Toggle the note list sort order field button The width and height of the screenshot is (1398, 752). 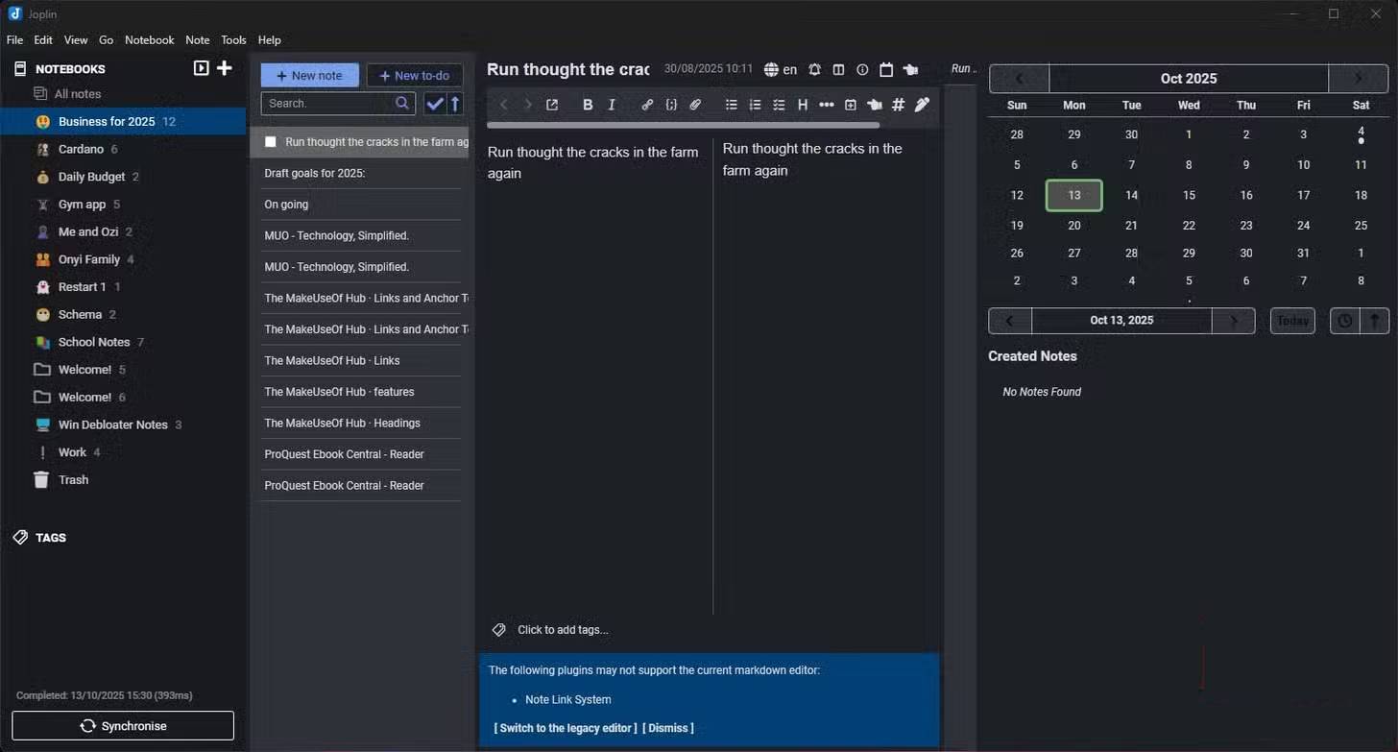[x=435, y=104]
